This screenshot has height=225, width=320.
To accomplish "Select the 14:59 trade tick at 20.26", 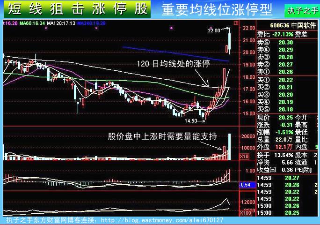I will click(x=278, y=185).
